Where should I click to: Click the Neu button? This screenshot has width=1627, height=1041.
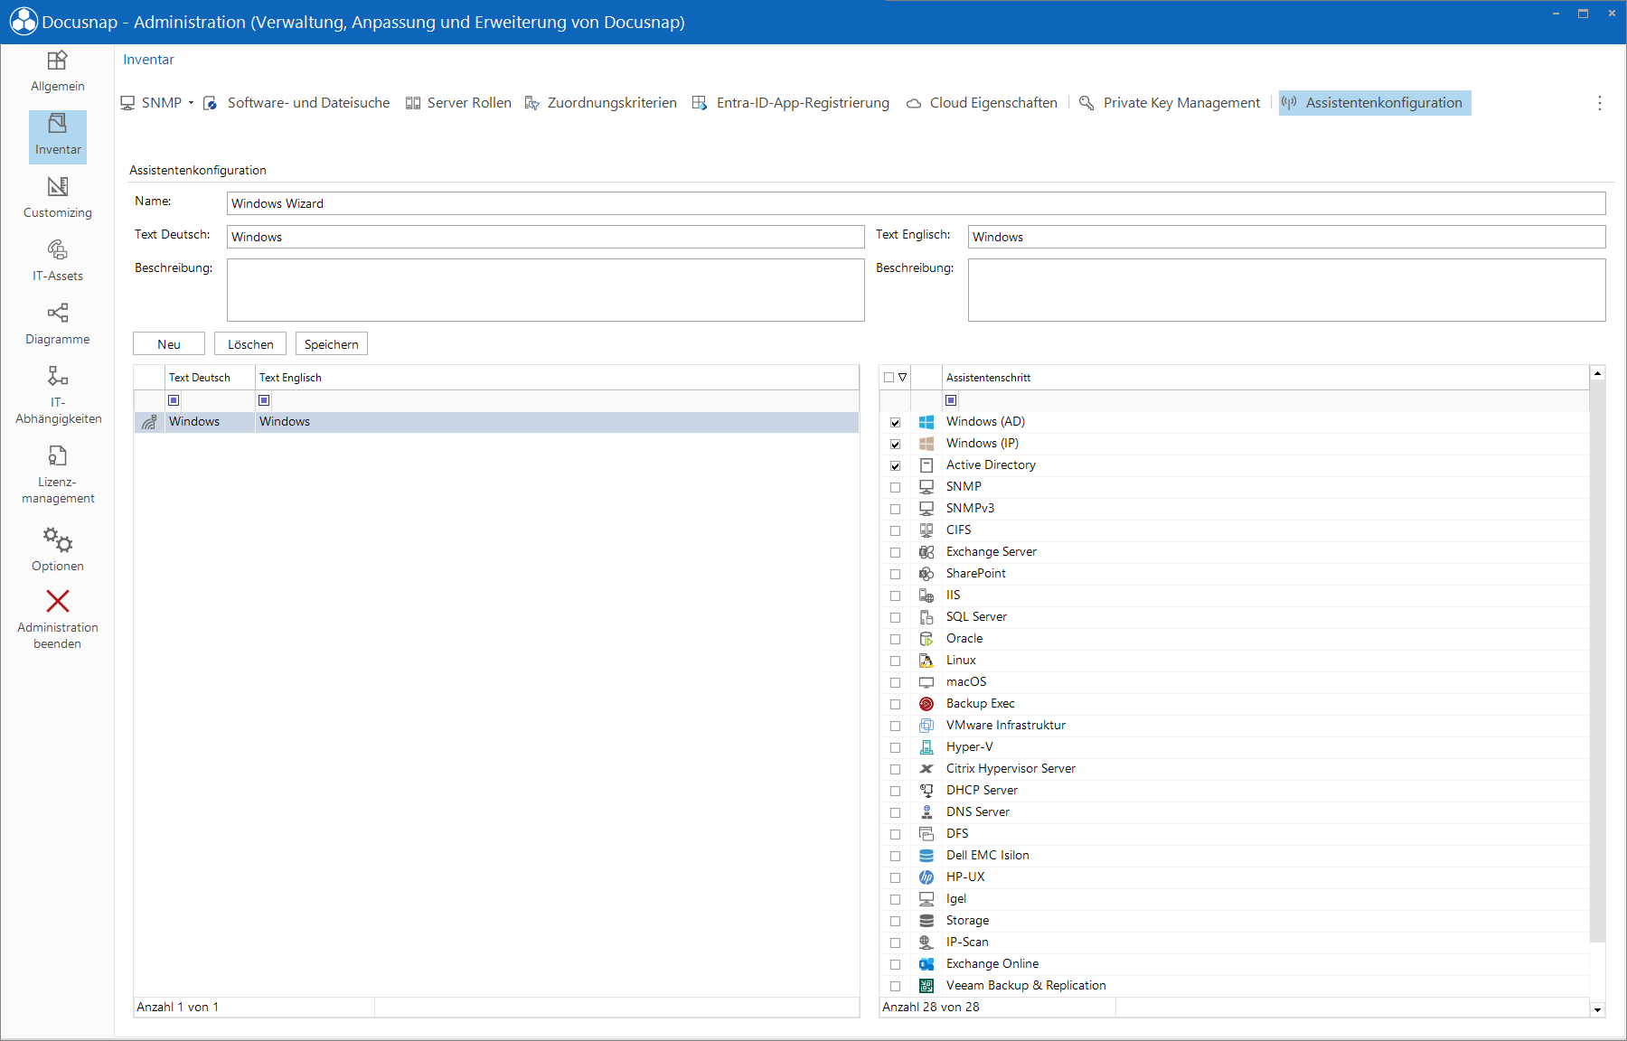(x=169, y=344)
